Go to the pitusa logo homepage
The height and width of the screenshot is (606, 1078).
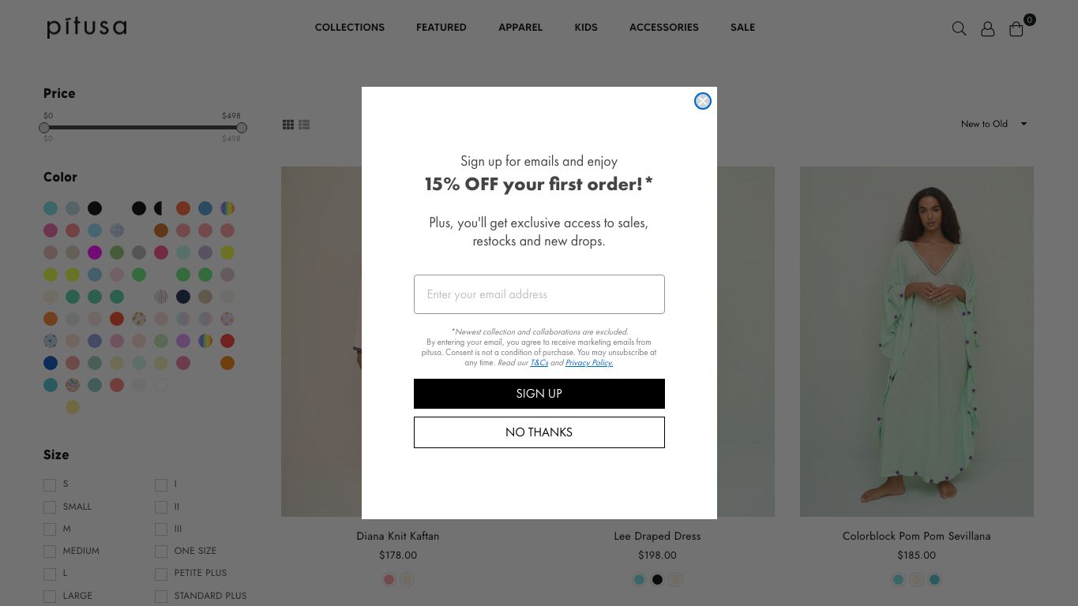pos(87,28)
